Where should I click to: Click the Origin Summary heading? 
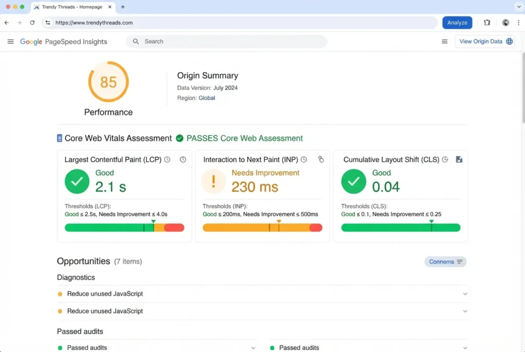click(208, 76)
